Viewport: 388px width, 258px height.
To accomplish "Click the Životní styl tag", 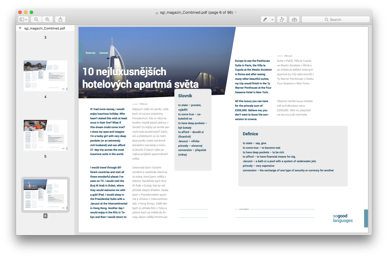I will [91, 53].
